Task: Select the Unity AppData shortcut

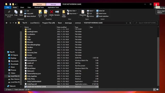Action: click(x=32, y=76)
